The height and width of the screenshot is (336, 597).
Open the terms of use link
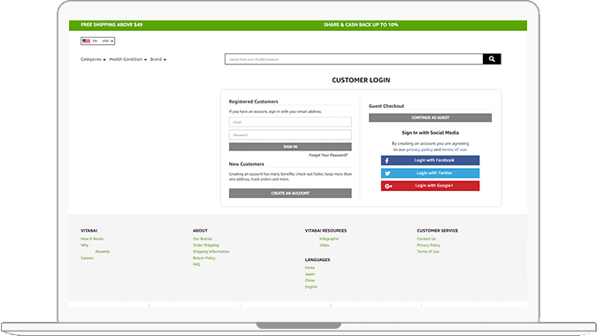[x=454, y=149]
